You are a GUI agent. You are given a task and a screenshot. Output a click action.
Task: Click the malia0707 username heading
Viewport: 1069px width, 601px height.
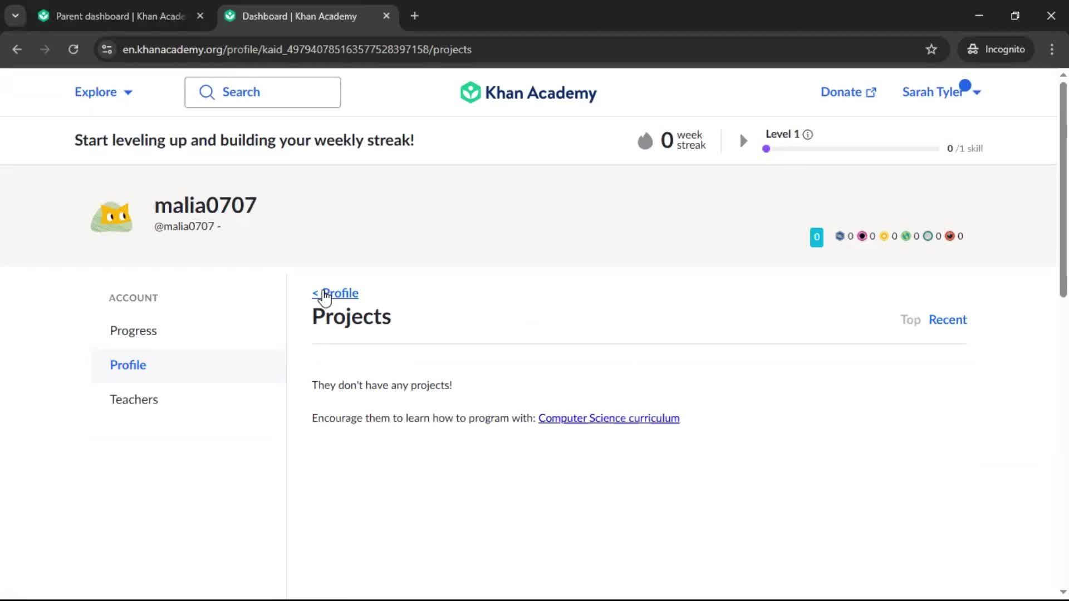click(205, 206)
